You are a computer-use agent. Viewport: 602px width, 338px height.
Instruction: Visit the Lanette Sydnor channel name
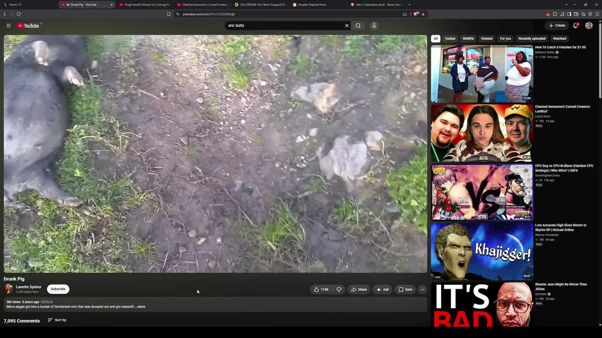(x=29, y=287)
